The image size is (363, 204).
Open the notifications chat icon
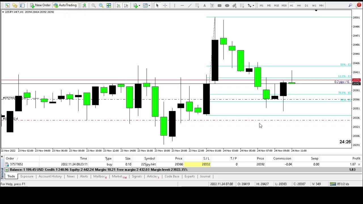pyautogui.click(x=358, y=5)
